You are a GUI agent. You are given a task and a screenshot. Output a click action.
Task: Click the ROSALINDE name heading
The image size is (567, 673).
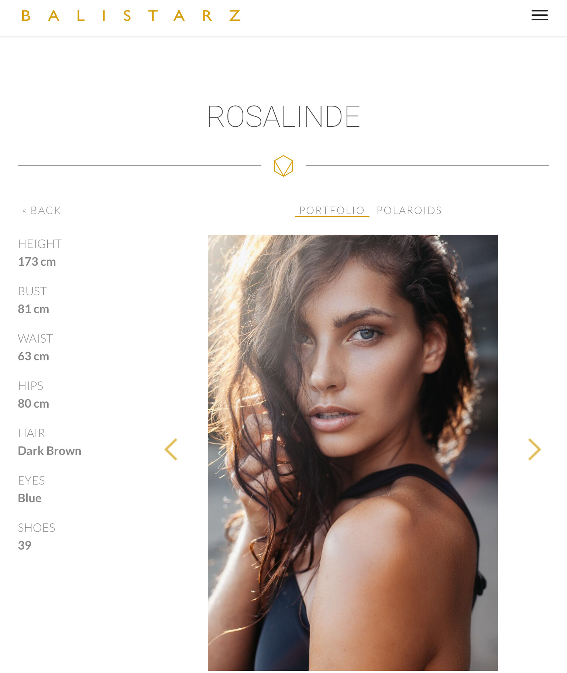point(283,116)
